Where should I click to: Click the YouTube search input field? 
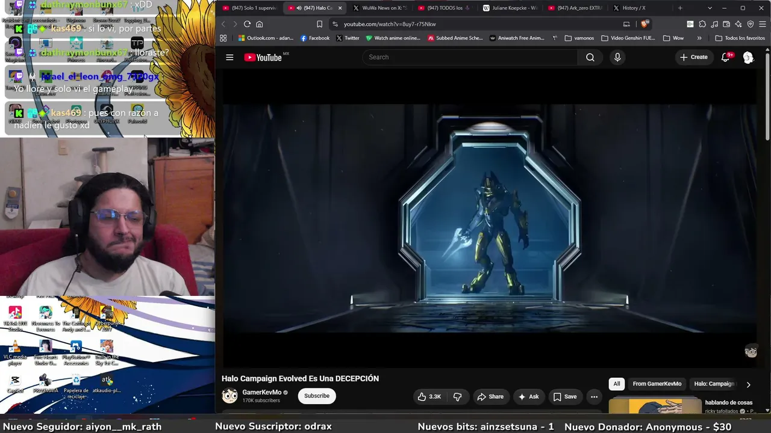tap(470, 57)
